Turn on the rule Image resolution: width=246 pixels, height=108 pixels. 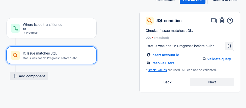[x=192, y=1]
